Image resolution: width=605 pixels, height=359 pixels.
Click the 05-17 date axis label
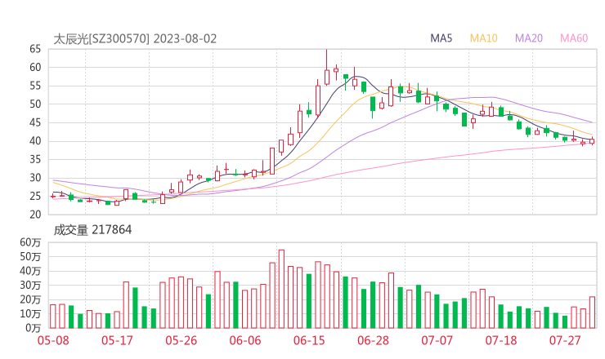point(117,340)
